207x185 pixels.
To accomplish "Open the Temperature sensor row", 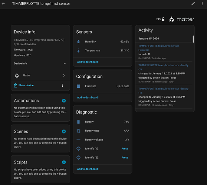I will [103, 51].
